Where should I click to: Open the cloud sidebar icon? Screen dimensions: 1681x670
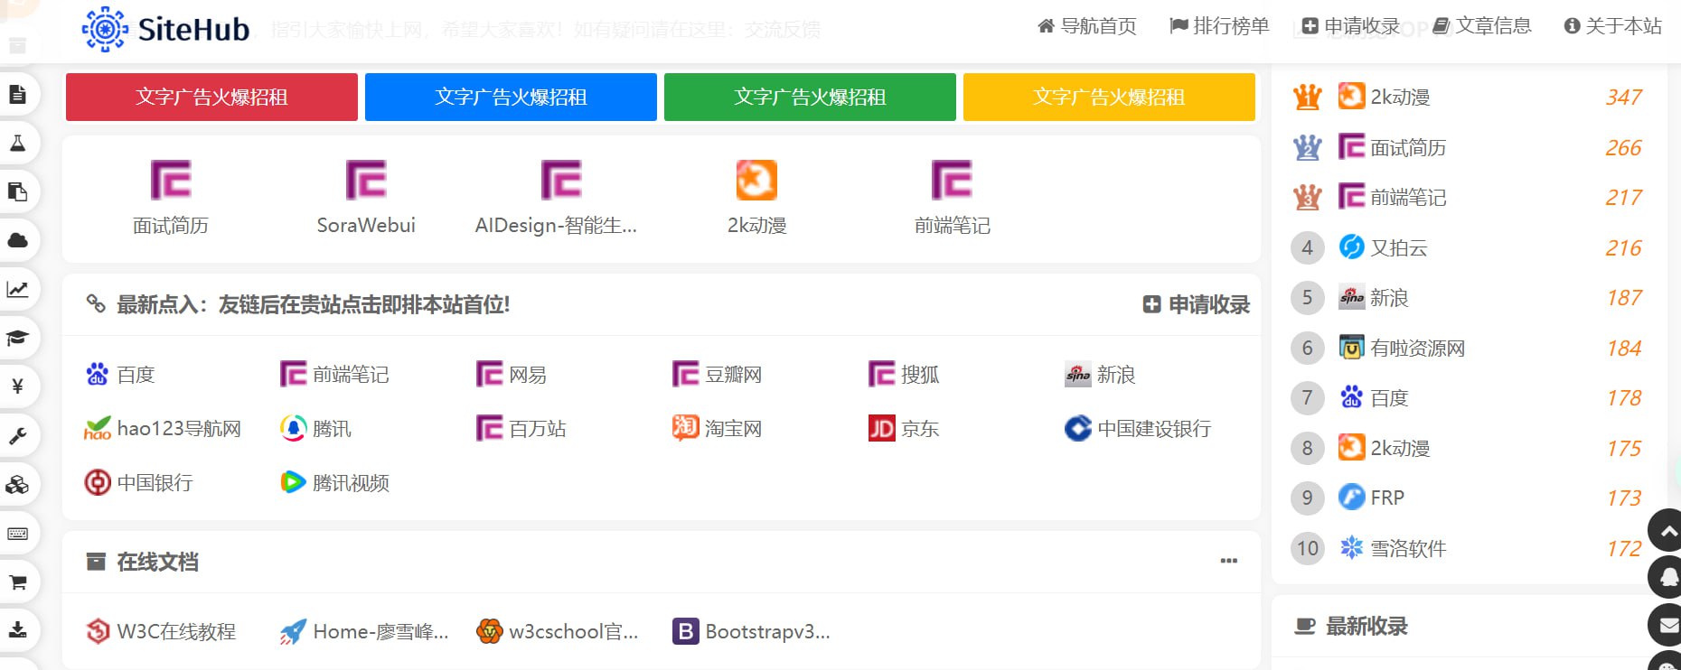[x=17, y=240]
